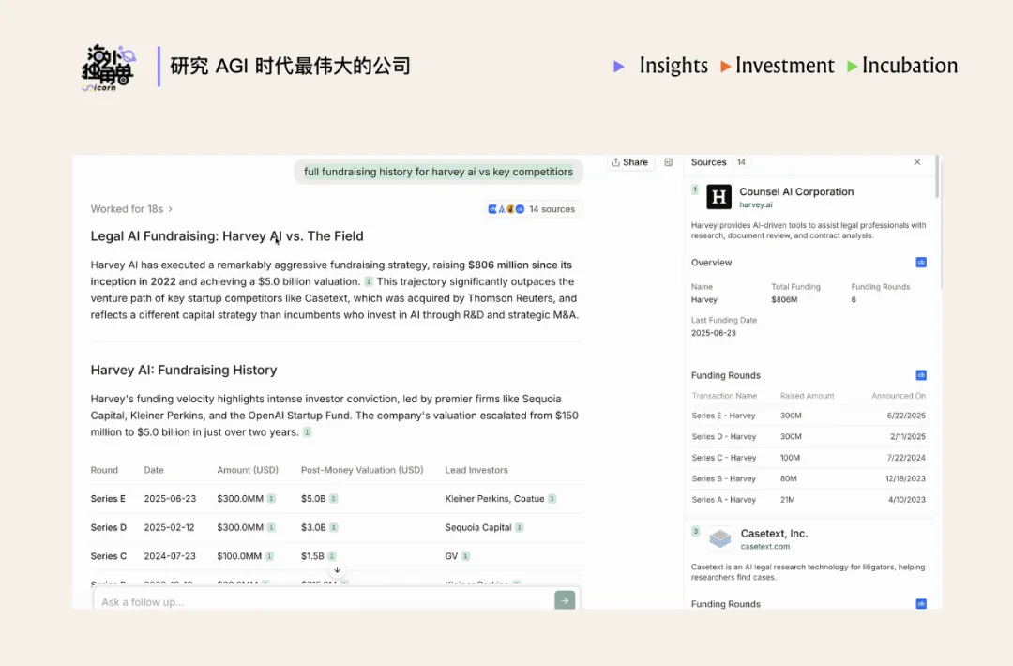Visit the casetext.com link
This screenshot has width=1013, height=666.
tap(764, 544)
